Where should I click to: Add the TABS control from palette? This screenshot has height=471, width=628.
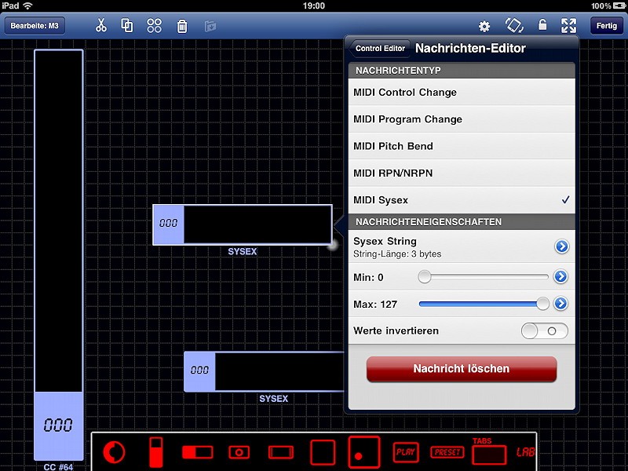(x=489, y=451)
